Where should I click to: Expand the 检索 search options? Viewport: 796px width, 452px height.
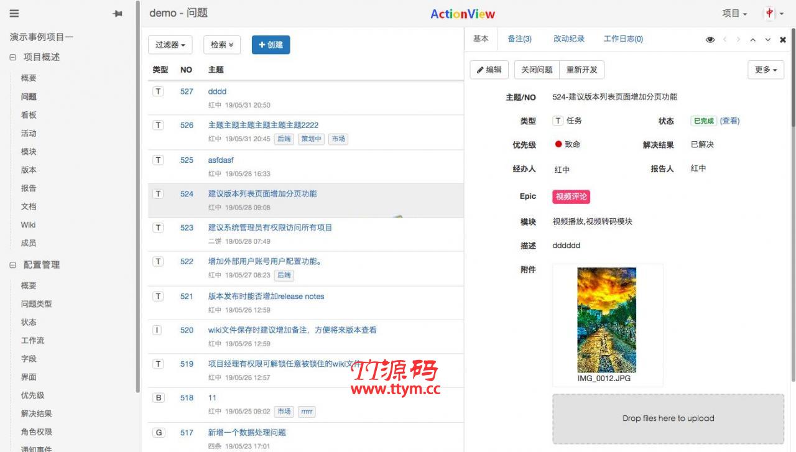222,45
